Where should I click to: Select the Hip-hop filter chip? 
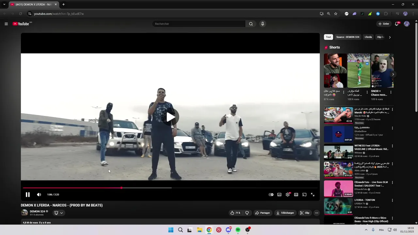[x=380, y=37]
